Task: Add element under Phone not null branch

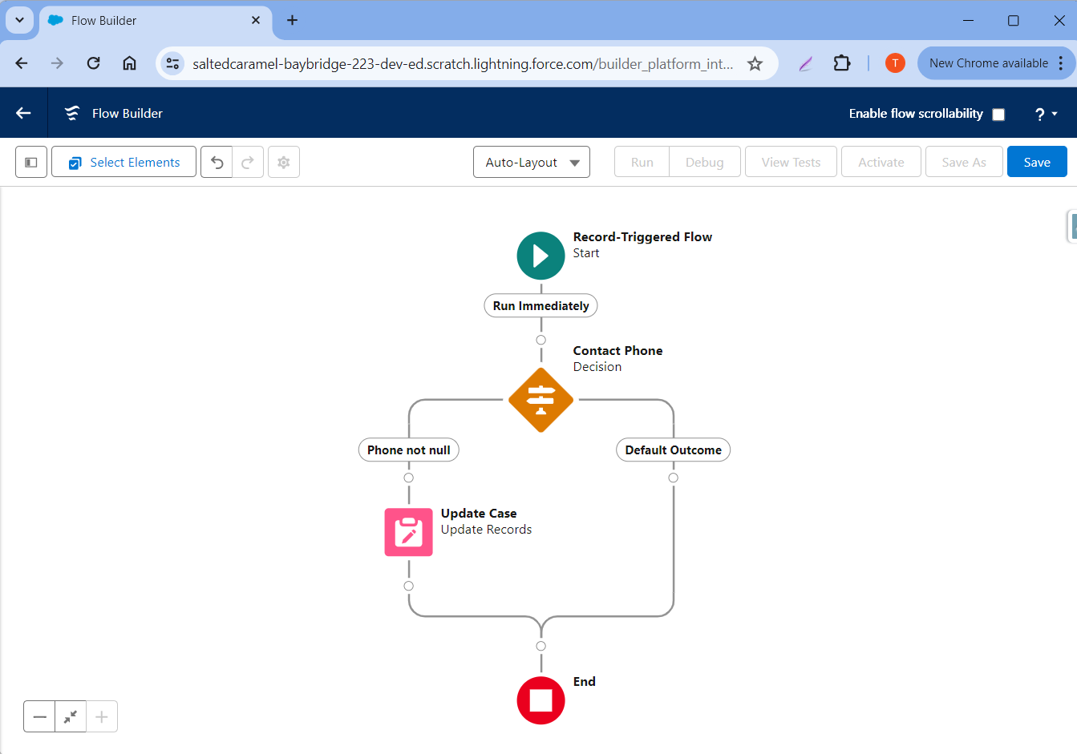Action: (x=408, y=478)
